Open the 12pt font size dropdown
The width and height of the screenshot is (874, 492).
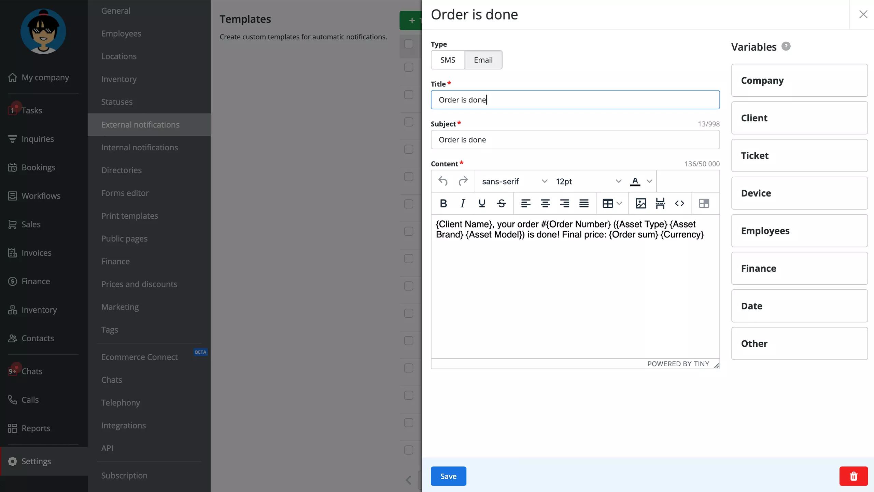[588, 181]
